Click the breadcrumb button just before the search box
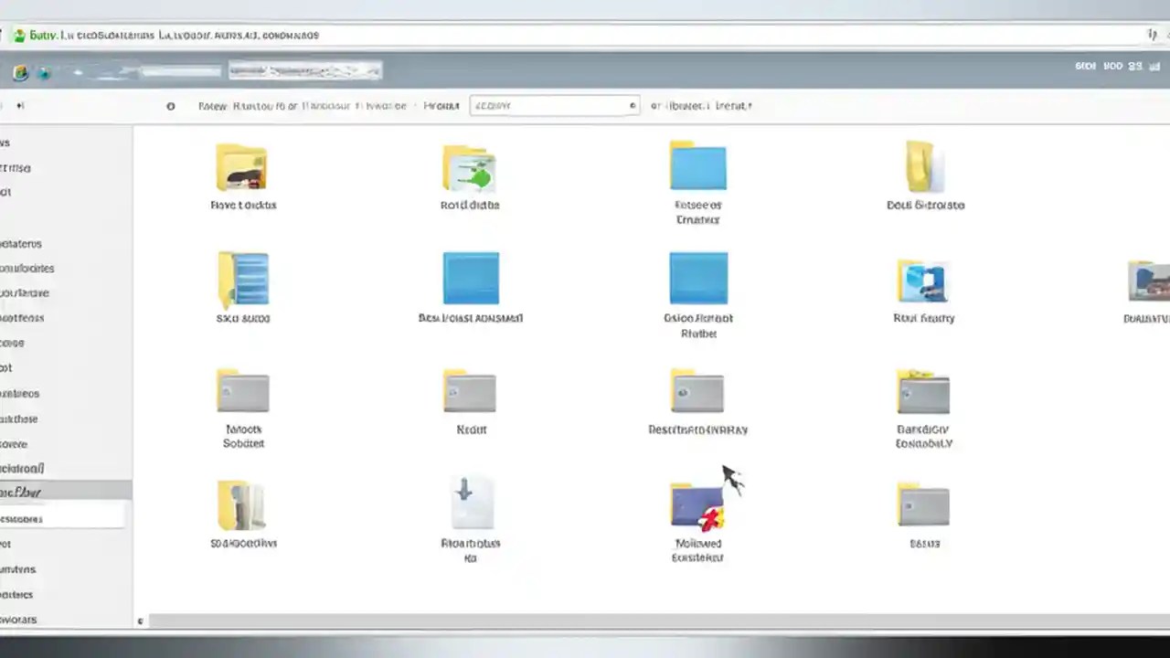 pyautogui.click(x=441, y=105)
